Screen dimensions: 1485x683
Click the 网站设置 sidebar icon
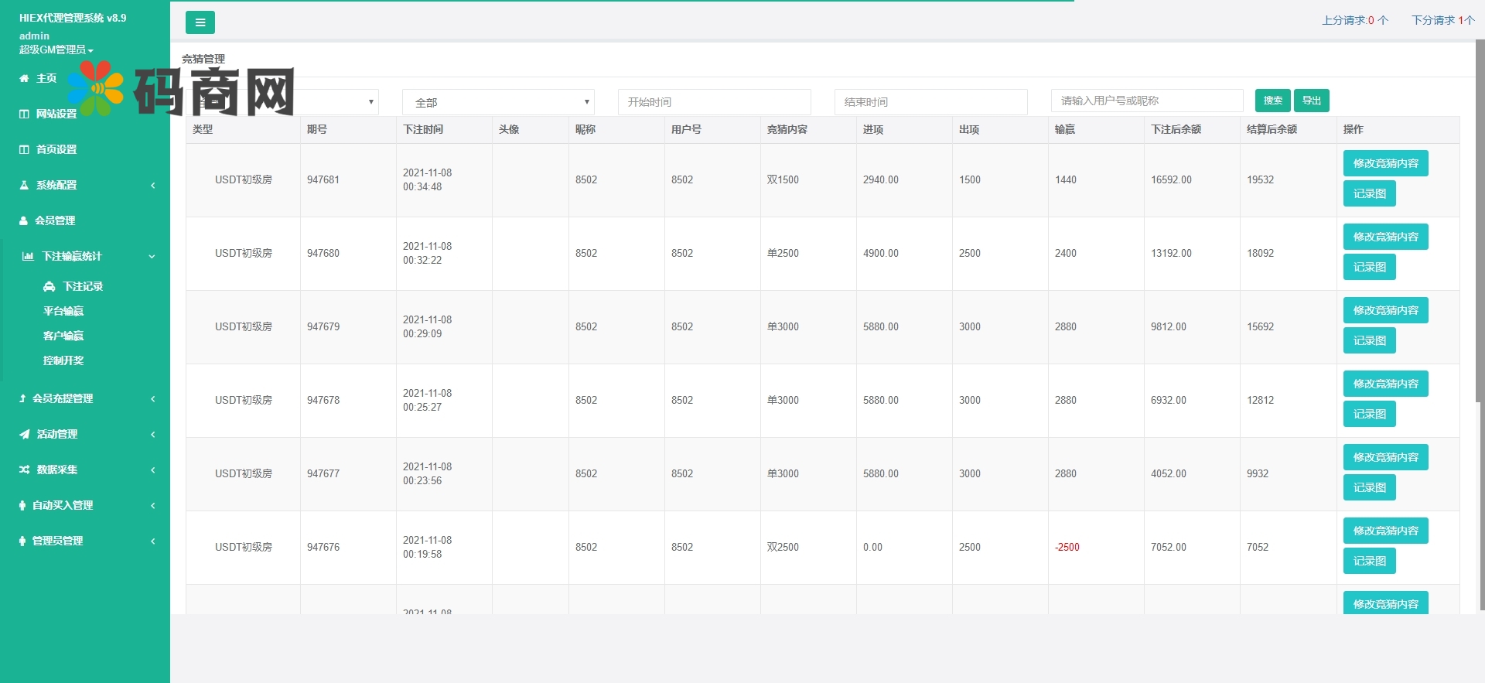click(24, 114)
